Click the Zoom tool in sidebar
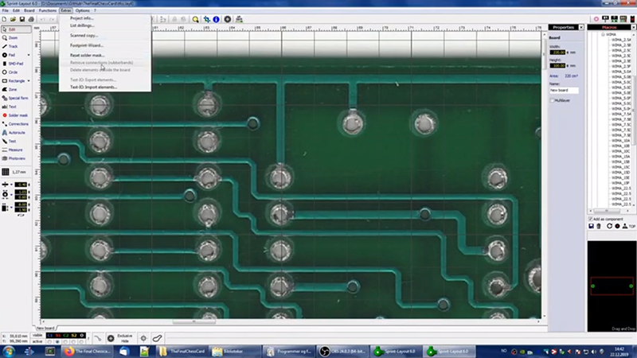 pos(13,37)
